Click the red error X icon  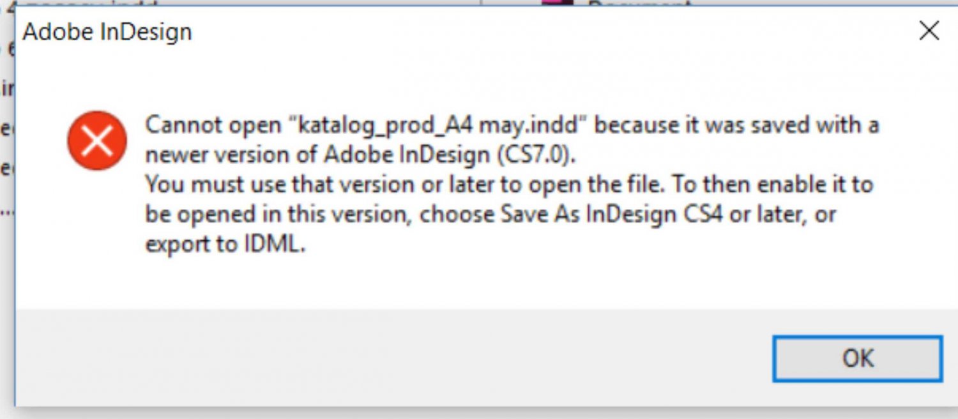(x=97, y=141)
